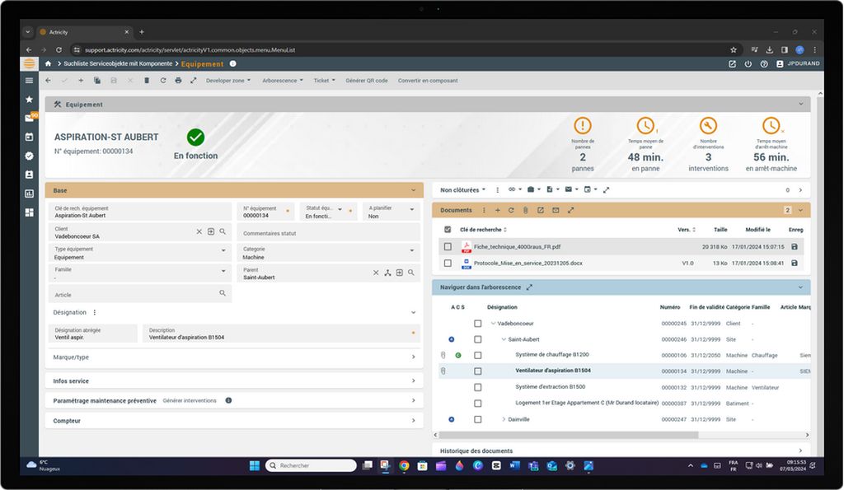Open the orange hamburger main menu

(29, 63)
